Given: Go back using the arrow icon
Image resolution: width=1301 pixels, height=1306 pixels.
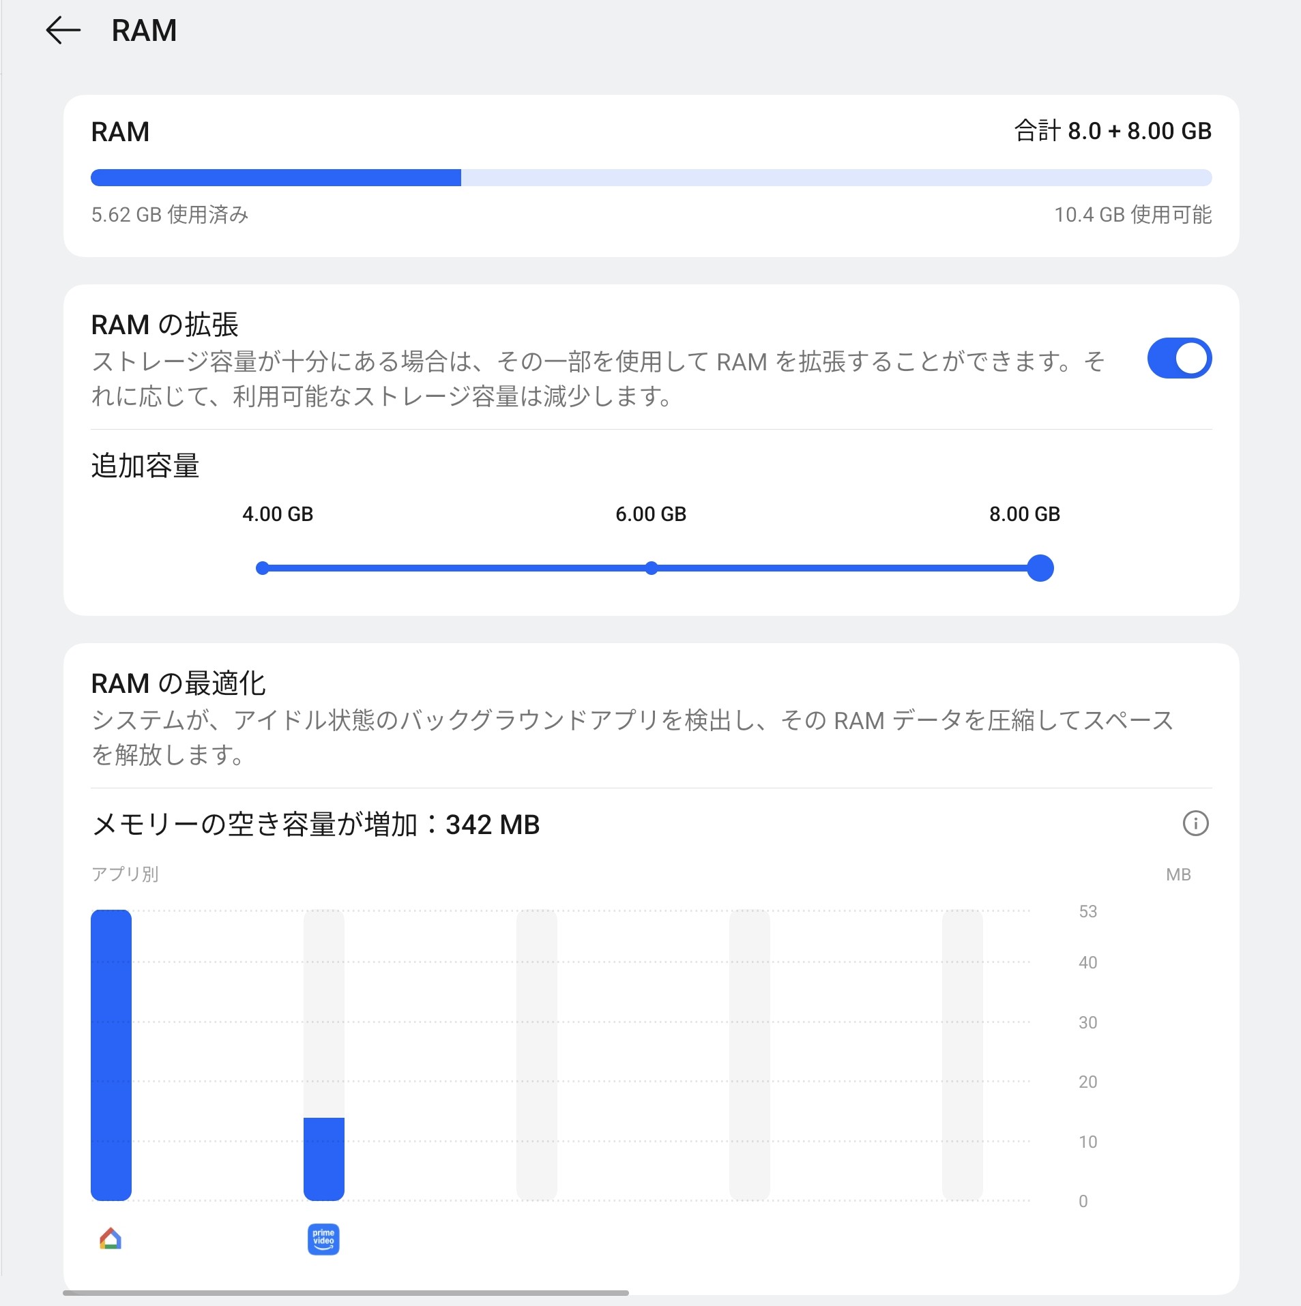Looking at the screenshot, I should 63,31.
